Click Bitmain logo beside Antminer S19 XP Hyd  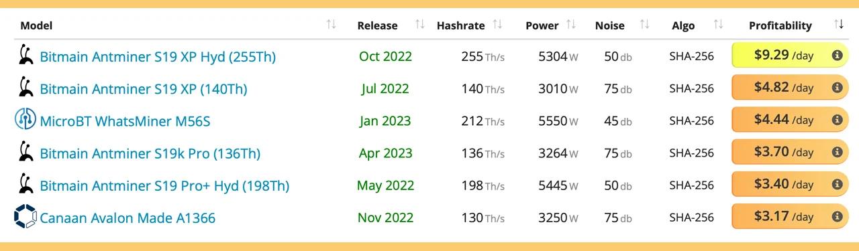[26, 56]
